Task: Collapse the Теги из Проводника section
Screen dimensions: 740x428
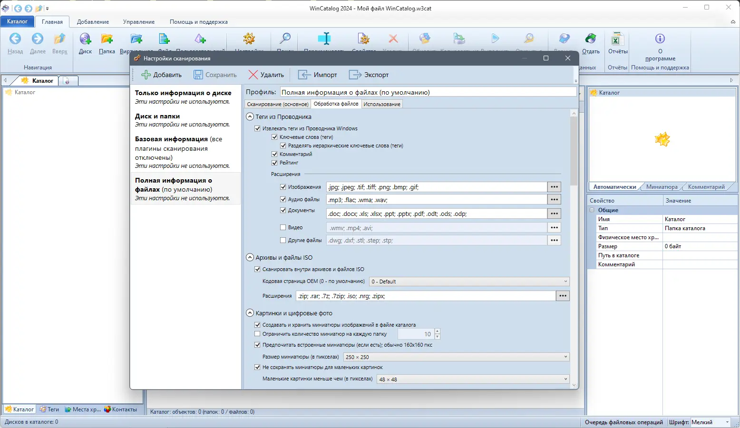Action: click(x=250, y=117)
